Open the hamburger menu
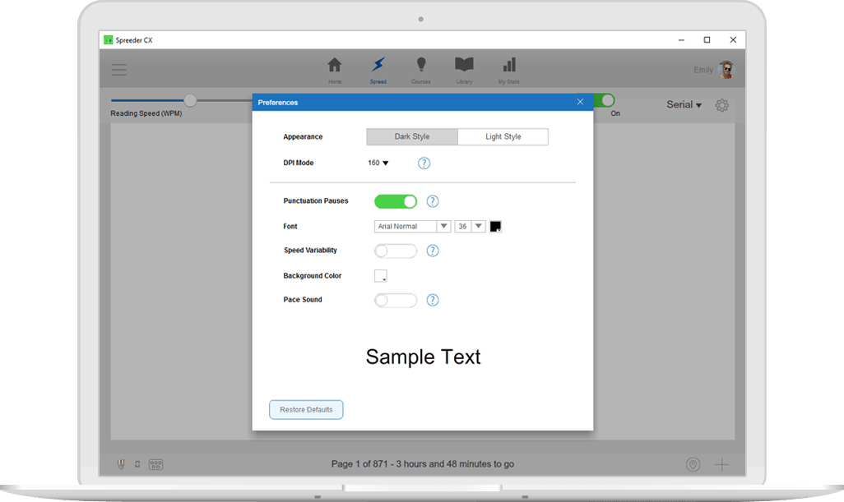 click(x=119, y=70)
